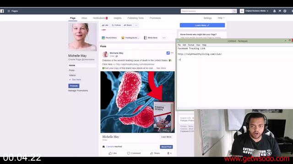The width and height of the screenshot is (293, 164).
Task: Click 'Facebook Tracking Link' text in Notepad
Action: (x=191, y=48)
